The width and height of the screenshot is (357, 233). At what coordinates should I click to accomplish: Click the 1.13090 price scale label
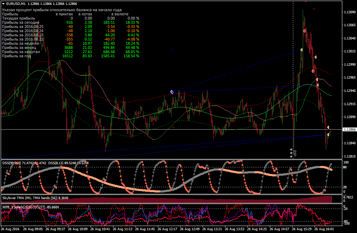pyautogui.click(x=349, y=12)
